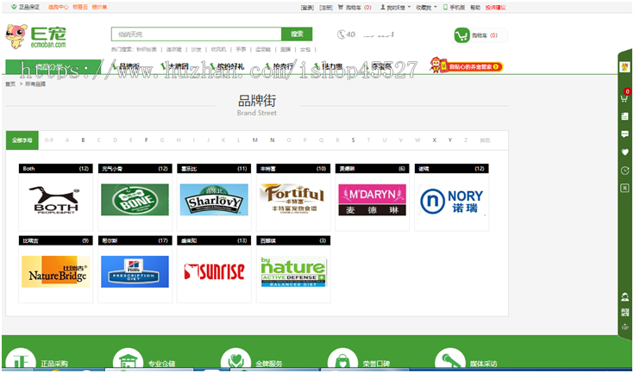Click the 沙发 hot search keyword
The image size is (634, 373).
click(x=196, y=49)
